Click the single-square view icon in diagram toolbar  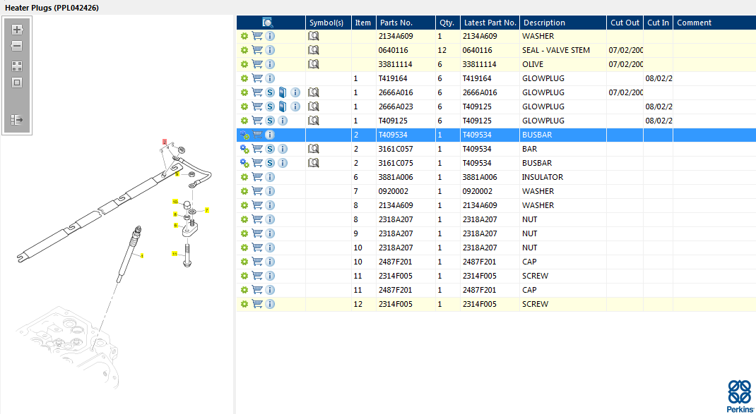(17, 83)
